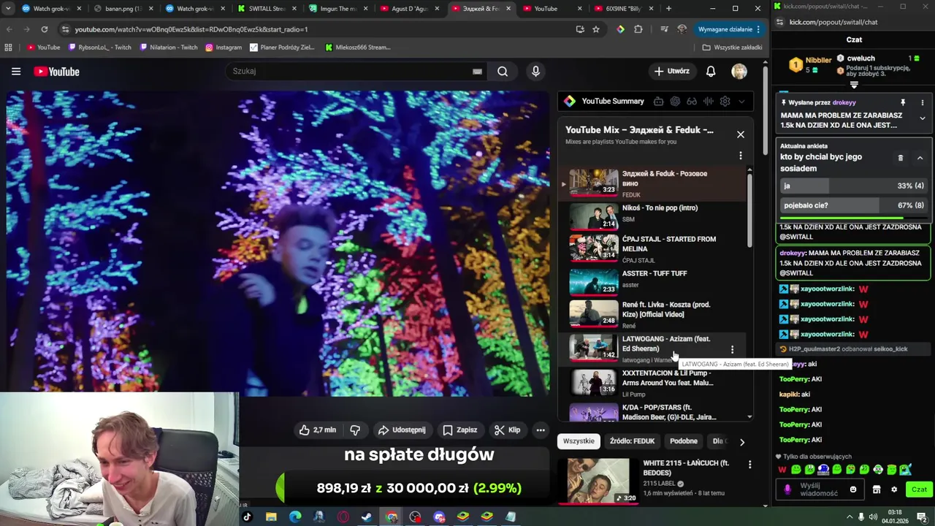Select the Wszystkie filter chip
935x526 pixels.
[x=579, y=441]
